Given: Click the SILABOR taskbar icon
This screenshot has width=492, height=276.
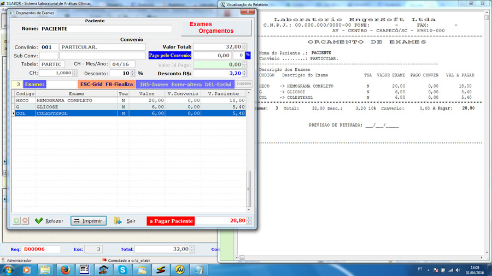Looking at the screenshot, I should [x=160, y=269].
